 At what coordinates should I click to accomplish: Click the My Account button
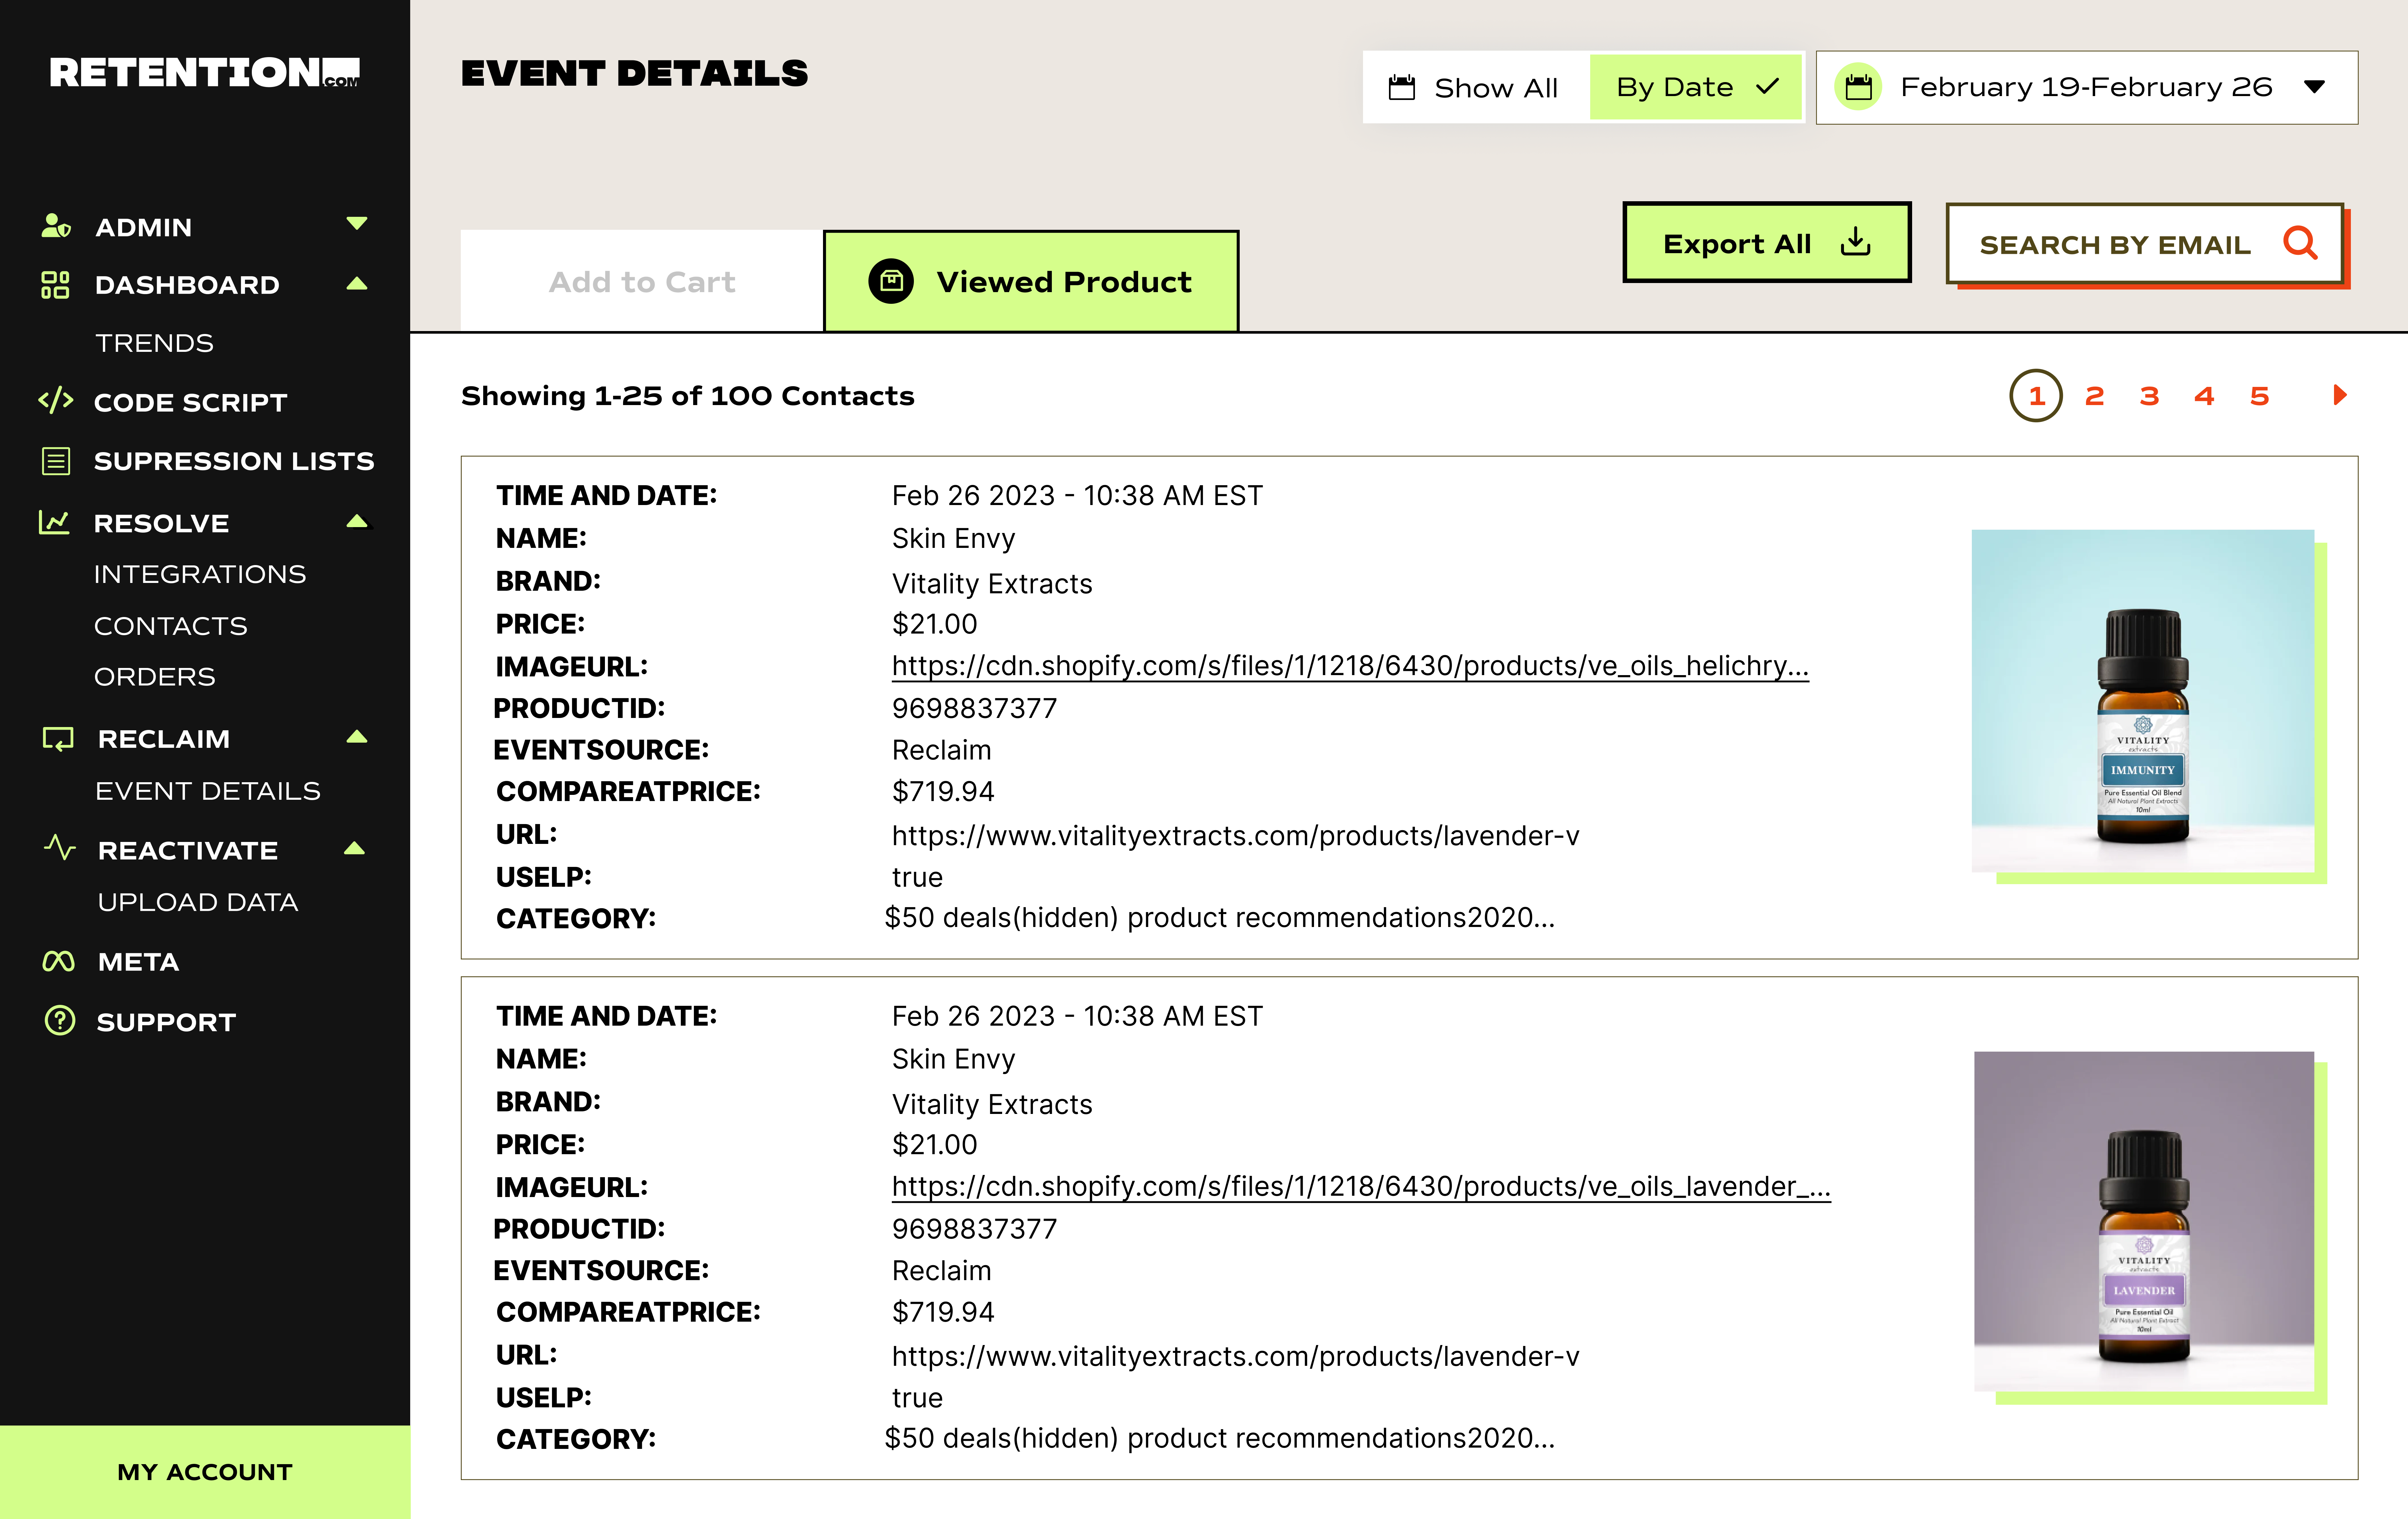click(x=205, y=1472)
